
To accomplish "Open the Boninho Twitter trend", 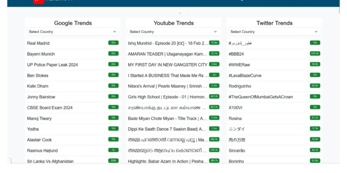I will (x=236, y=161).
